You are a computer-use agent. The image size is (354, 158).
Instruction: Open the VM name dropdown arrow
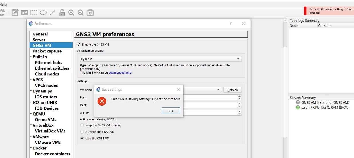pos(219,90)
